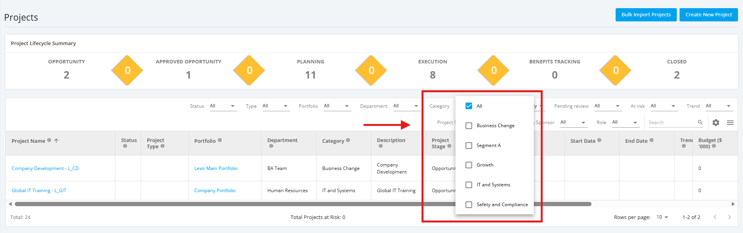
Task: Check the IT and Systems checkbox
Action: click(x=469, y=185)
